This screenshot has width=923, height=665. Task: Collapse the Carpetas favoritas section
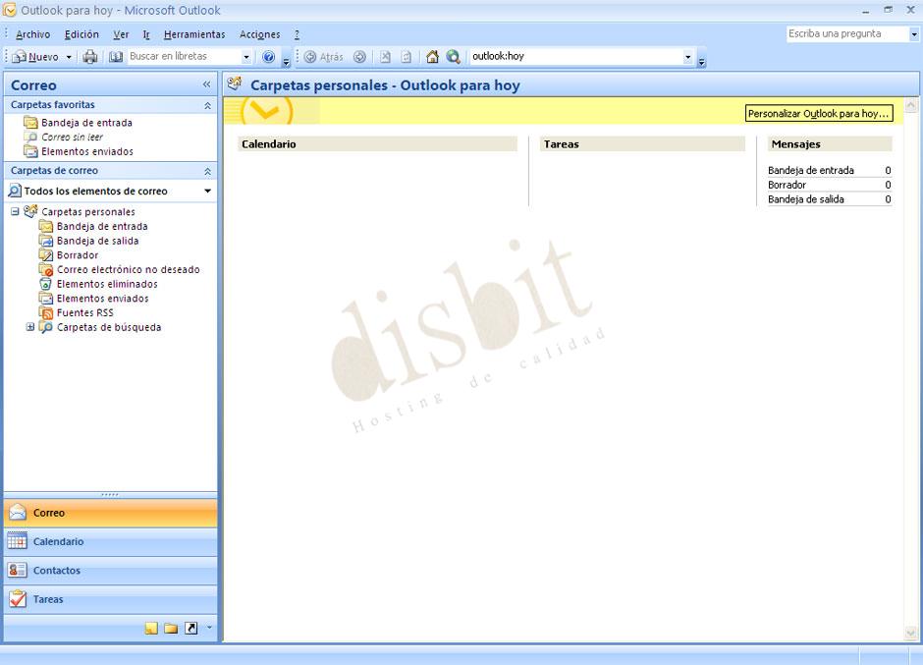[x=205, y=104]
